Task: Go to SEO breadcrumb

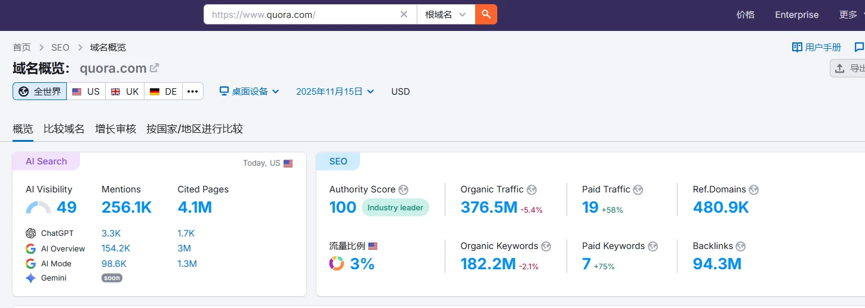Action: [60, 47]
